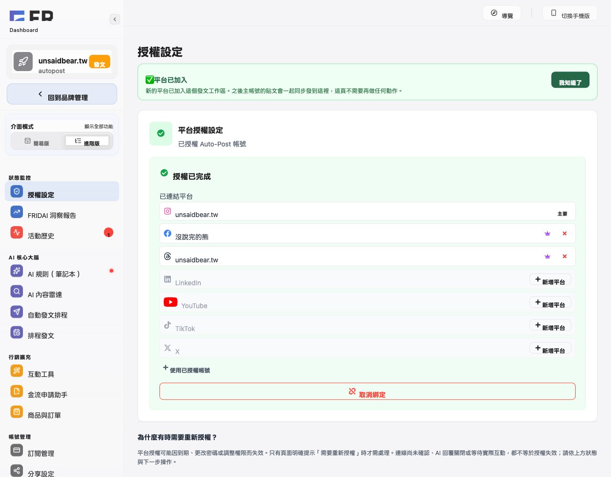This screenshot has width=611, height=477.
Task: Click 已授權 Auto-Post 帳號 text
Action: pyautogui.click(x=212, y=144)
